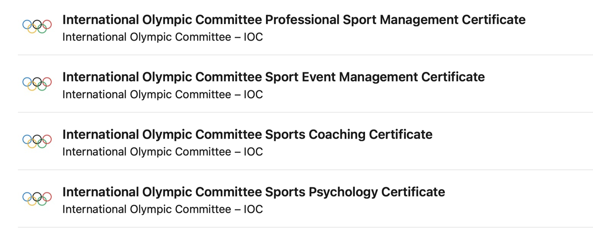Click the Olympic rings icon beside Professional Sport Management

[37, 26]
